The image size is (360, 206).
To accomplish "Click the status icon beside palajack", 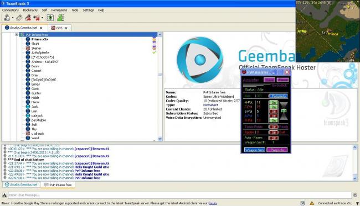I will 28,115.
